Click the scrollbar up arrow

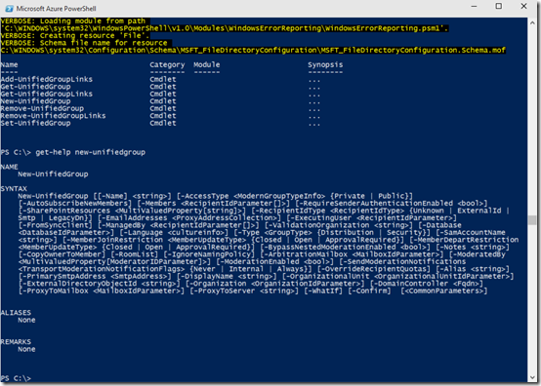tap(532, 23)
